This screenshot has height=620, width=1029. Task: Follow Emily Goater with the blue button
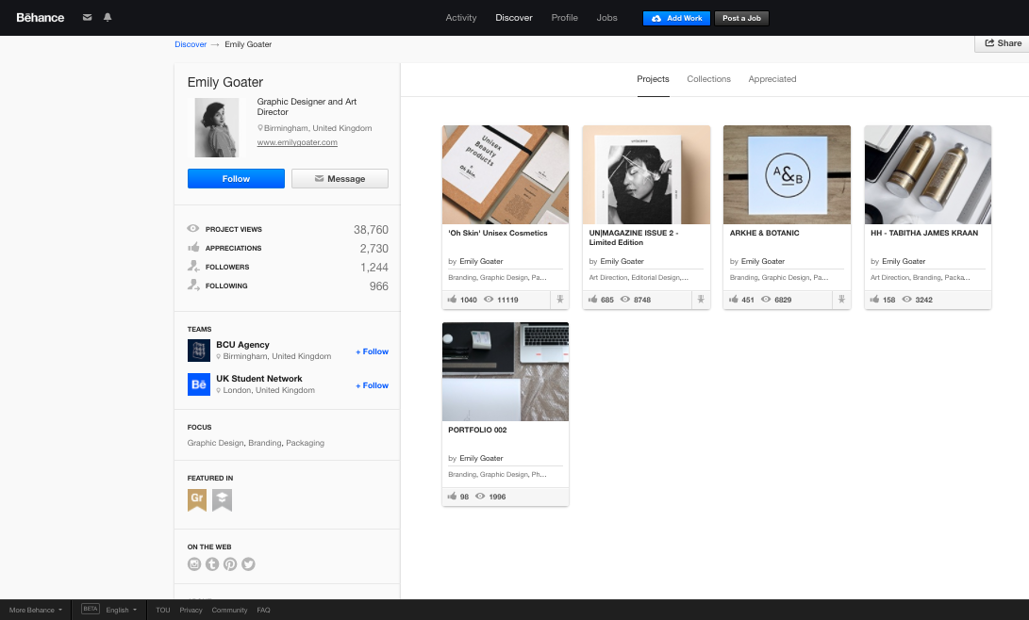coord(236,179)
